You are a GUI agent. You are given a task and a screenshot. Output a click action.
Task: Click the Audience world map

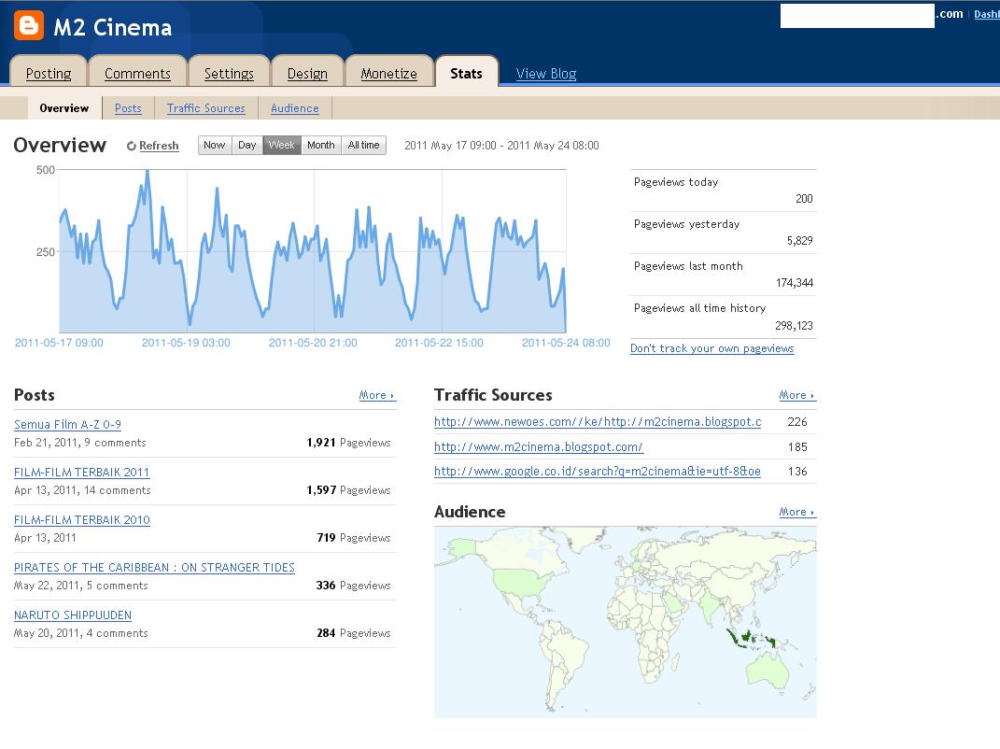click(625, 622)
